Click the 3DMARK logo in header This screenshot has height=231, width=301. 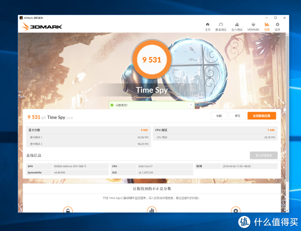(x=42, y=26)
